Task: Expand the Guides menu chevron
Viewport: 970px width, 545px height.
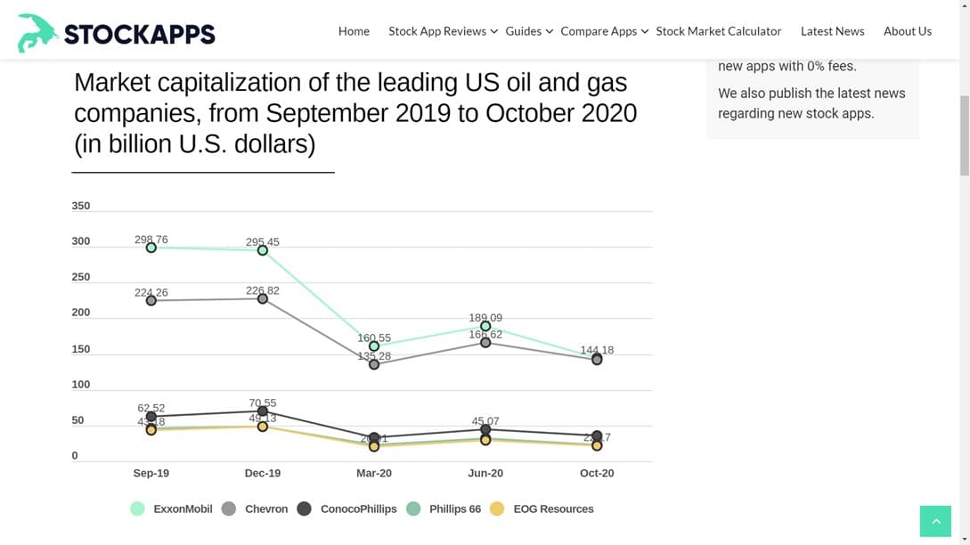Action: 550,32
